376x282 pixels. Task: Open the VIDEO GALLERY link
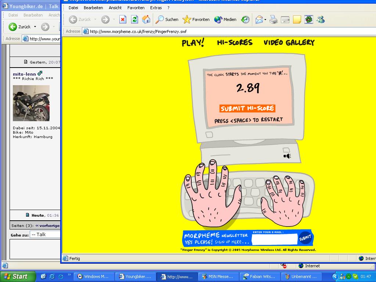pos(289,43)
